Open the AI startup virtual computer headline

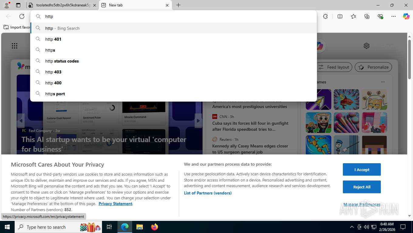[104, 144]
